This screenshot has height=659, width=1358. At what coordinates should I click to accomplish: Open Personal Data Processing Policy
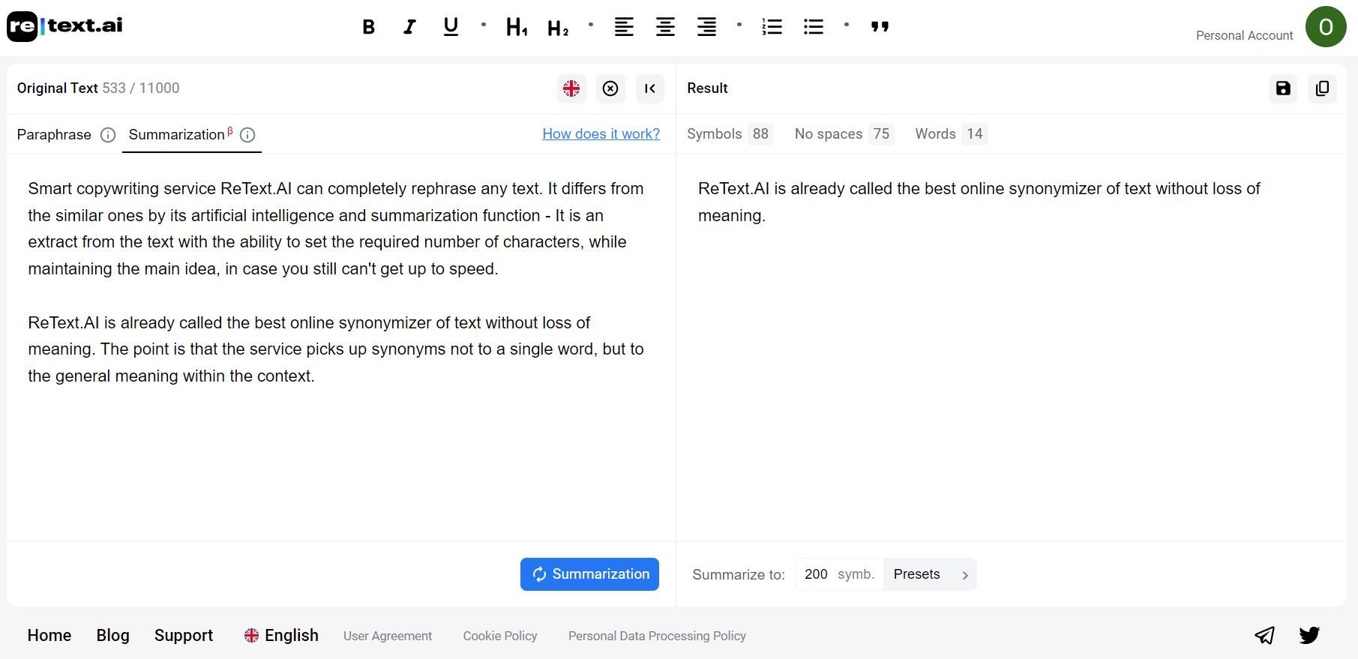[657, 636]
